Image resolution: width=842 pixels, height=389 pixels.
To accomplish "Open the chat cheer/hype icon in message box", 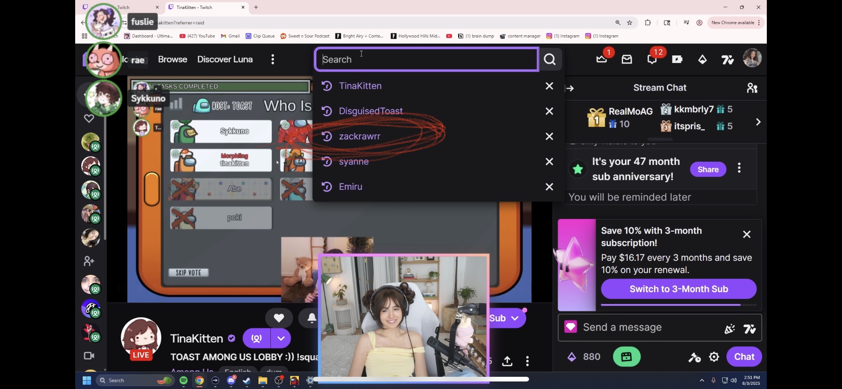I will [730, 329].
